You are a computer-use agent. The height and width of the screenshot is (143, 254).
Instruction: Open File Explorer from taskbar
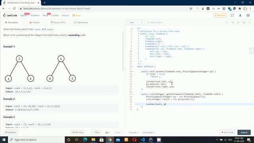(x=93, y=139)
